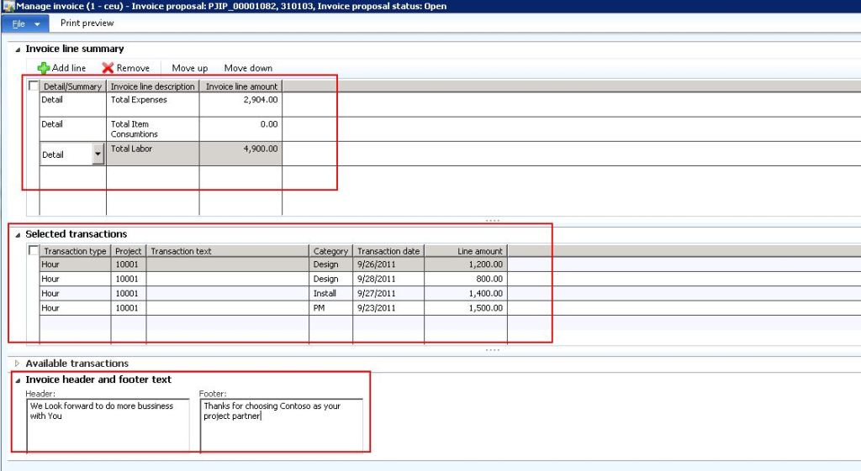Select Hour transaction dated 9/28/2011
Viewport: 861px width, 471px height.
(75, 279)
